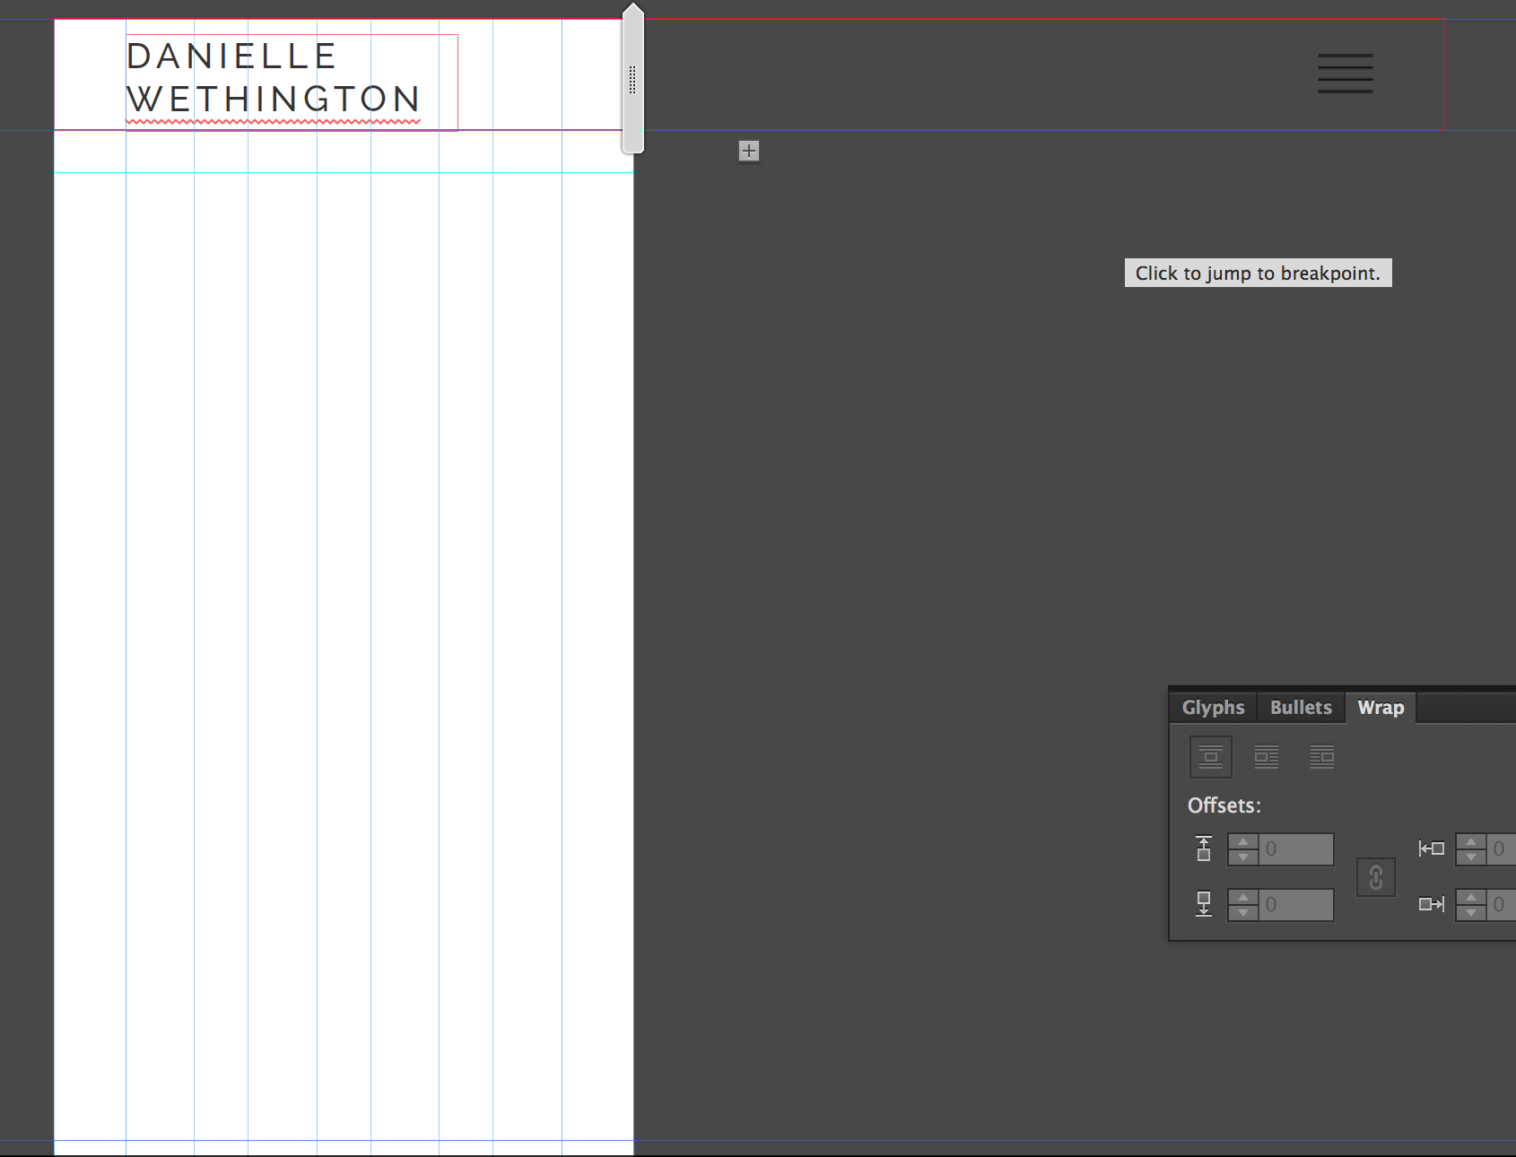The height and width of the screenshot is (1157, 1516).
Task: Click the right offset input field
Action: [x=1502, y=905]
